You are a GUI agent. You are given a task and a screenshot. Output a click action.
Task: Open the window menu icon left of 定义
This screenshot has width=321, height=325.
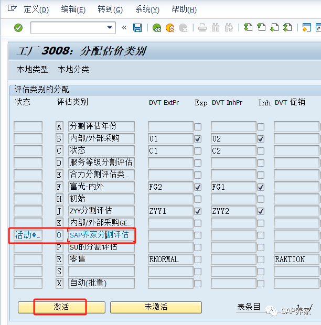point(12,8)
